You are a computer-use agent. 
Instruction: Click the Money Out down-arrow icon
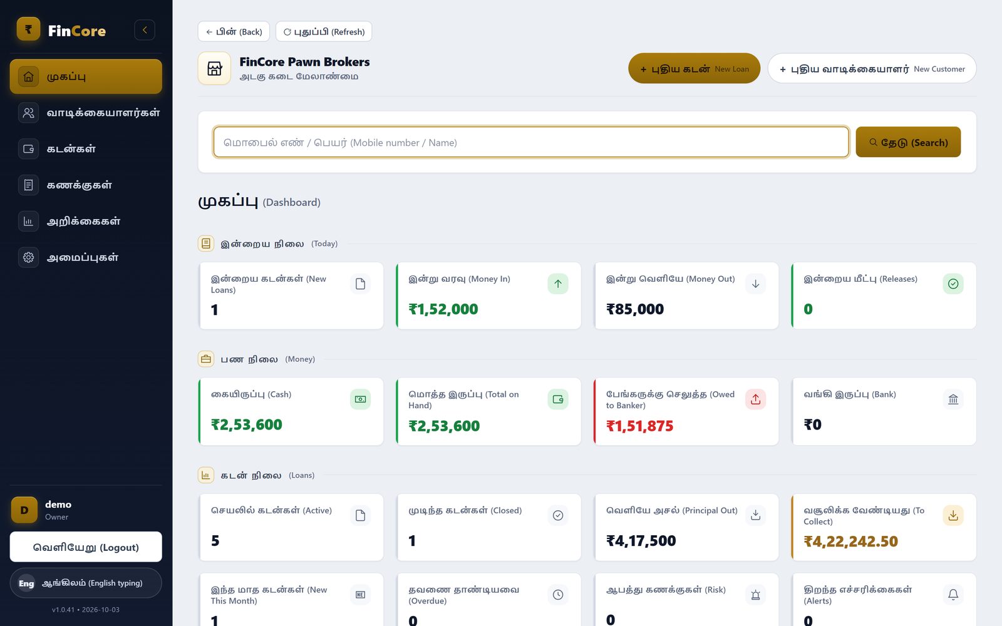(756, 284)
